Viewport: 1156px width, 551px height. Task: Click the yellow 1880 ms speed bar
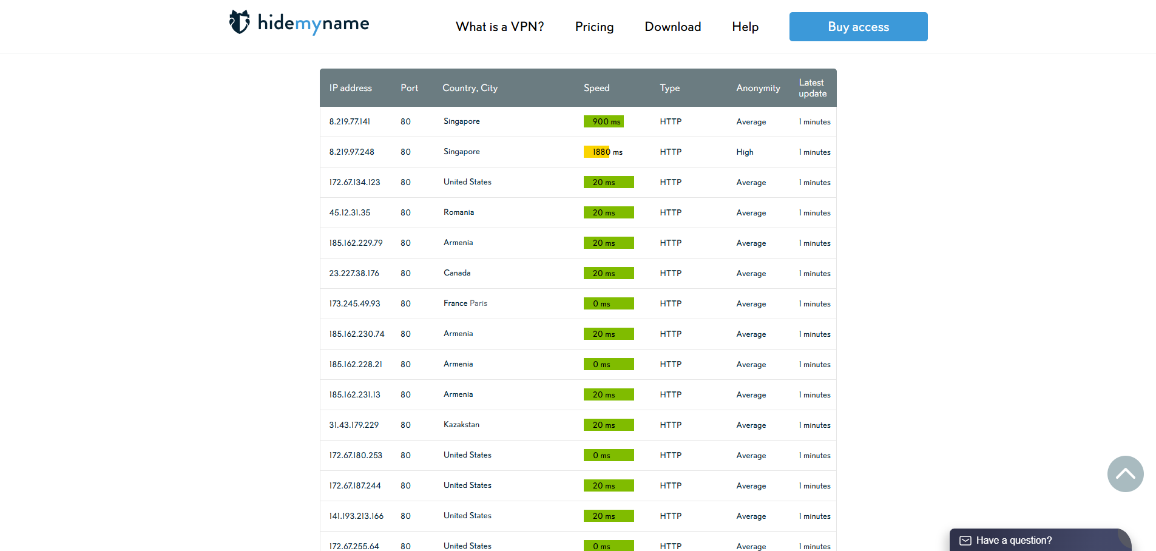tap(597, 152)
